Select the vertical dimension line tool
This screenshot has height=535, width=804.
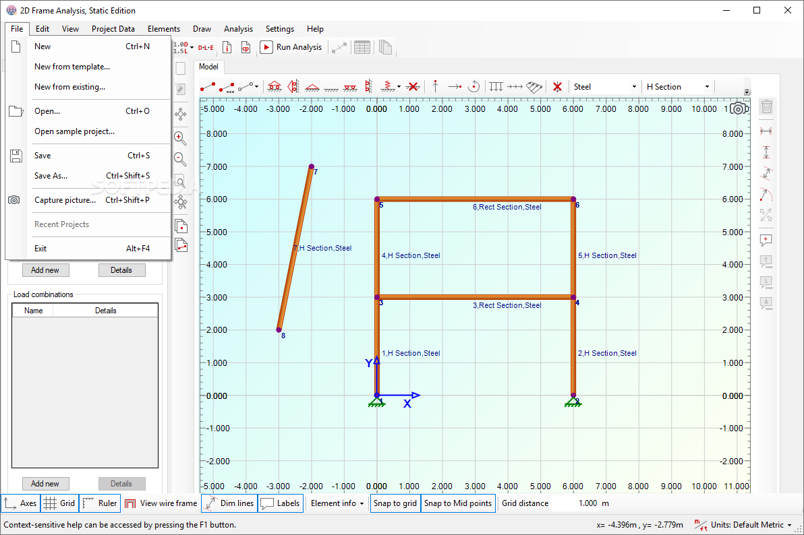(766, 152)
